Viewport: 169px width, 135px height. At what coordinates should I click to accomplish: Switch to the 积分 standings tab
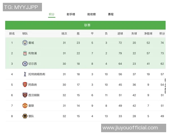[x=52, y=14]
